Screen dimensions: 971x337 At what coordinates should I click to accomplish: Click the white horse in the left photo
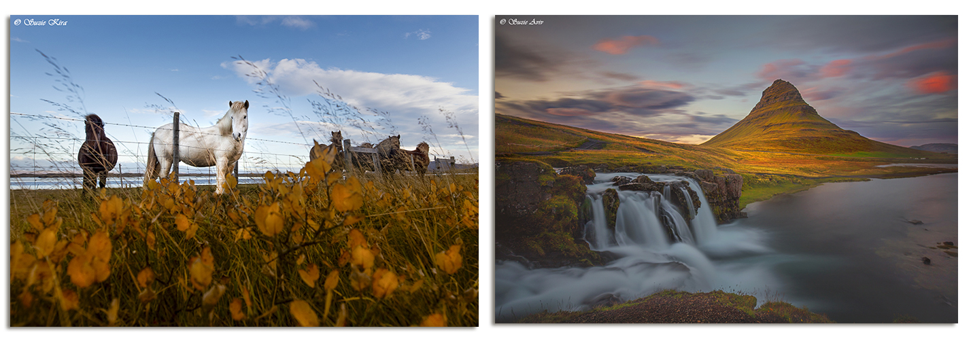(201, 144)
